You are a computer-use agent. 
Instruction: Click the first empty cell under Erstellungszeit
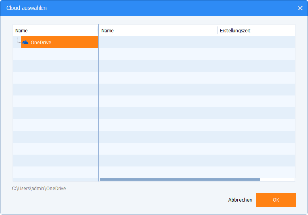[x=255, y=42]
